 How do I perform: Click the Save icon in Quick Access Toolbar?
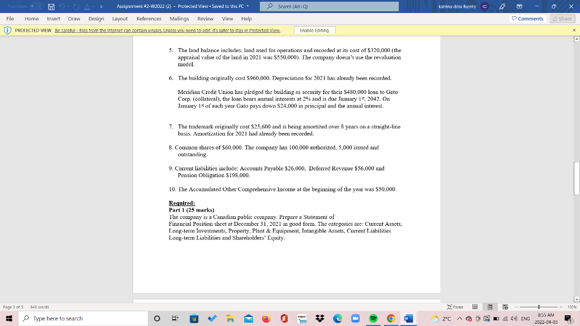(x=52, y=6)
